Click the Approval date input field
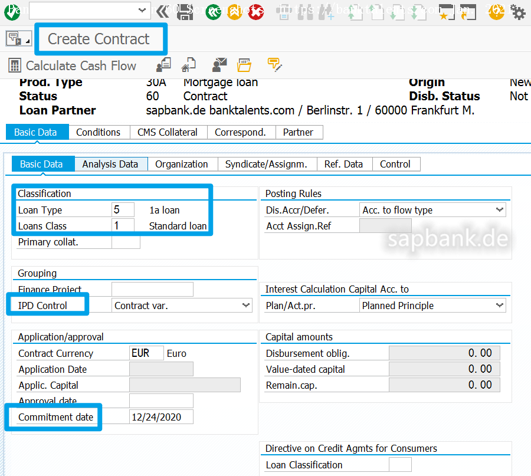Image resolution: width=531 pixels, height=476 pixels. [x=161, y=401]
